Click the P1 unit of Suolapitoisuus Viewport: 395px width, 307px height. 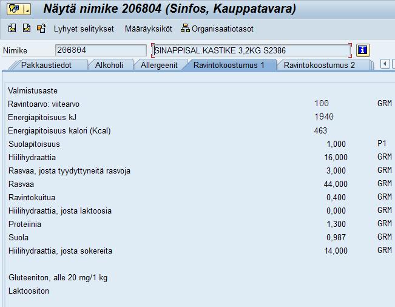tap(382, 144)
